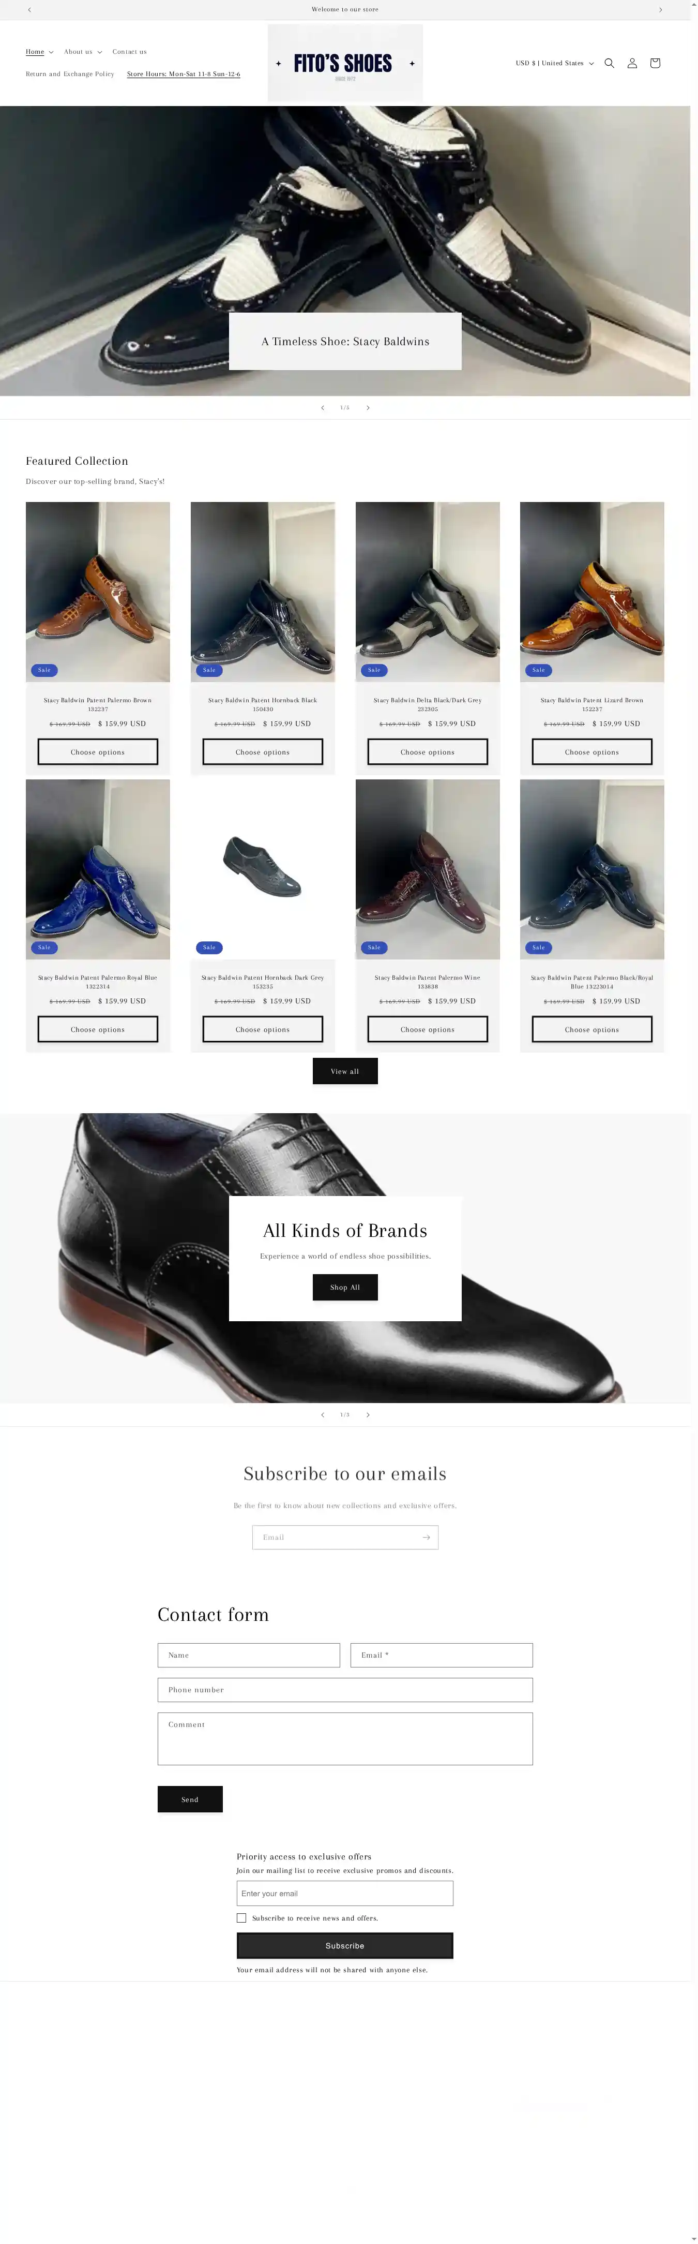Check Subscribe to receive news and offers
The height and width of the screenshot is (2244, 698).
click(x=241, y=1918)
